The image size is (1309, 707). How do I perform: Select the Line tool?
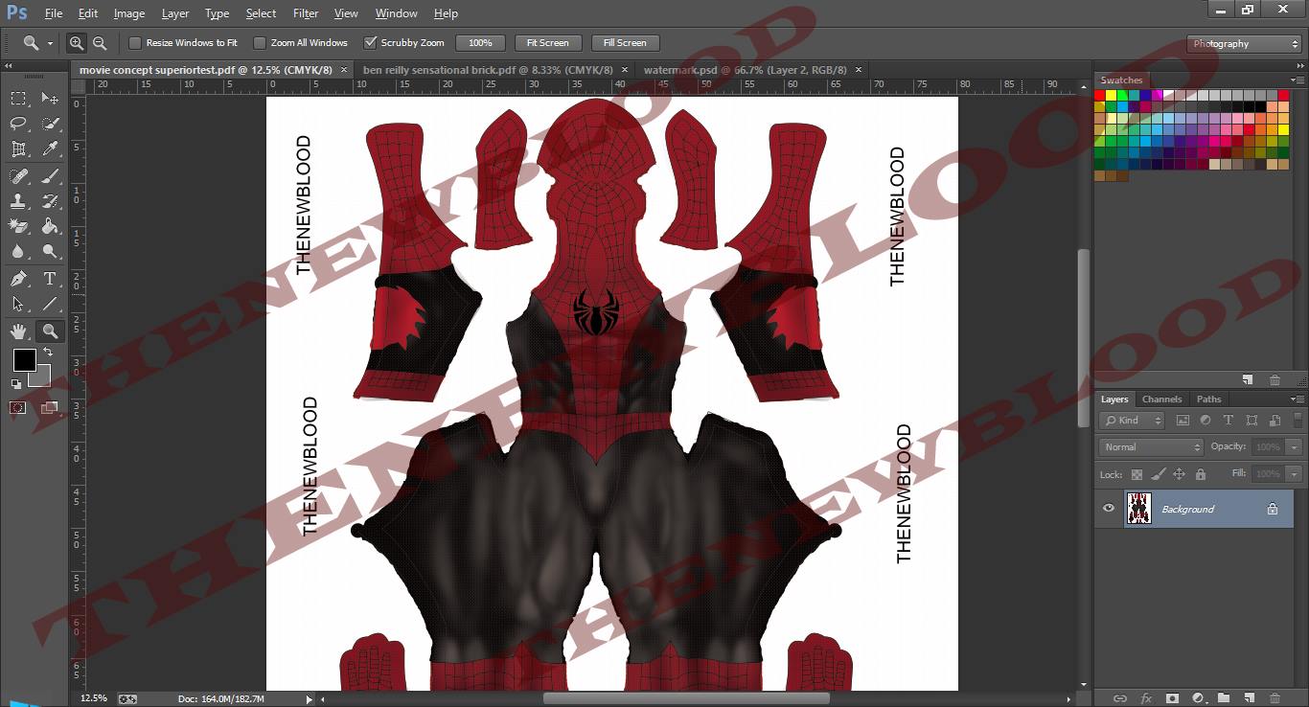(50, 305)
